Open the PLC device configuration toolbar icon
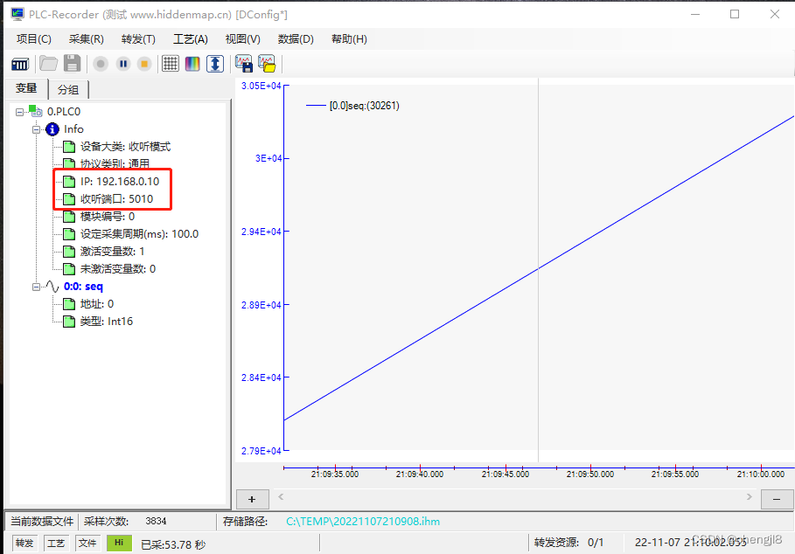Image resolution: width=795 pixels, height=554 pixels. (x=20, y=64)
